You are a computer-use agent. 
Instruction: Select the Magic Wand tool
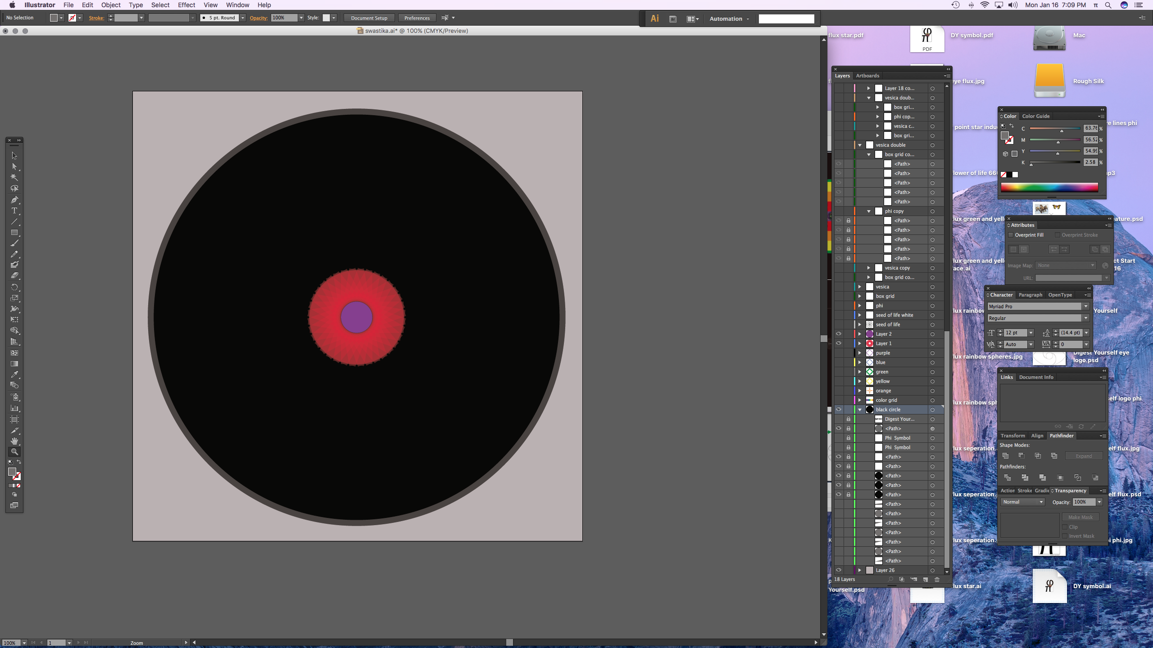(14, 178)
